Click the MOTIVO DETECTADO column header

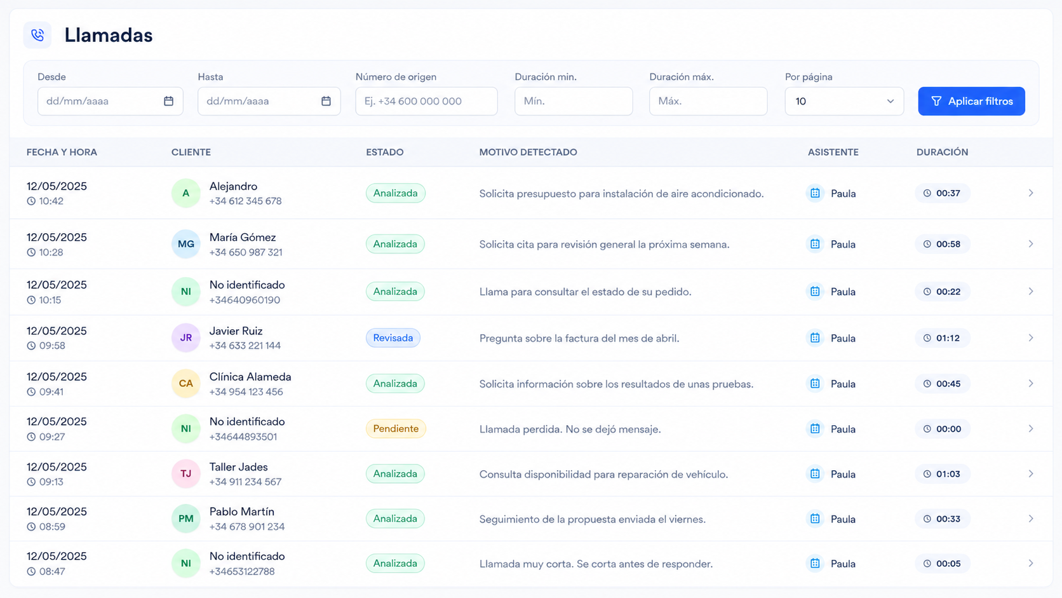pos(528,153)
